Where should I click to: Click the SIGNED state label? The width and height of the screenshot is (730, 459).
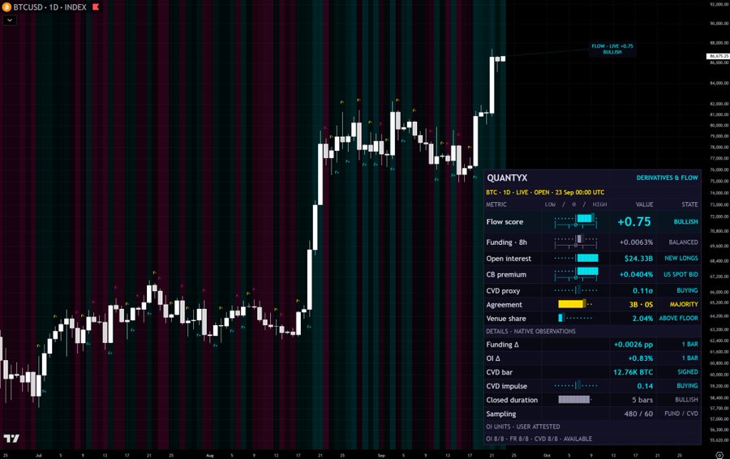[x=688, y=372]
